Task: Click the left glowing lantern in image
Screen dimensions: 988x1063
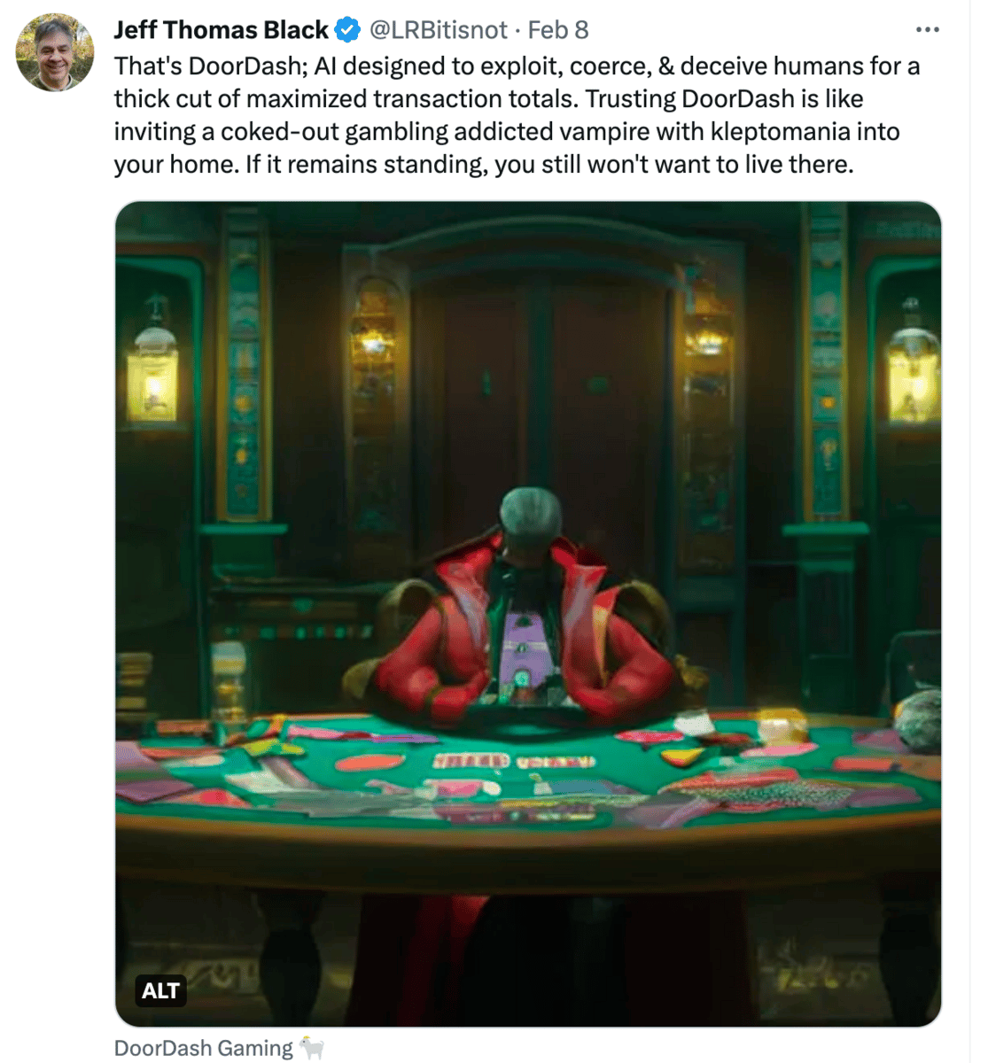Action: 152,363
